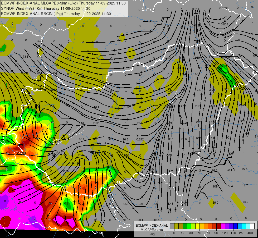
Task: Click the legend tick label 70
Action: coord(208,233)
